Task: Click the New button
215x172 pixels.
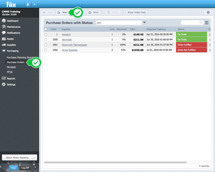Action: (62, 13)
